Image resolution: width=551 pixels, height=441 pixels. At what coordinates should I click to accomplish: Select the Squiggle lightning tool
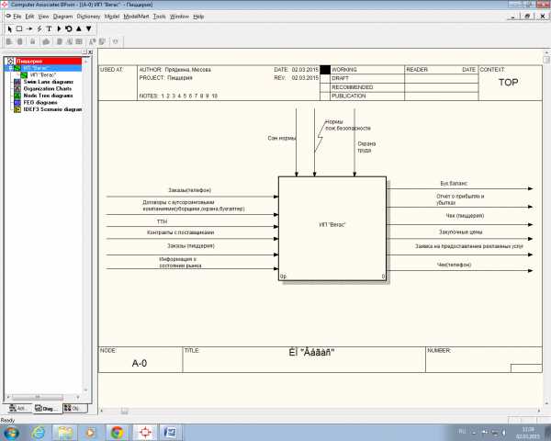coord(39,28)
